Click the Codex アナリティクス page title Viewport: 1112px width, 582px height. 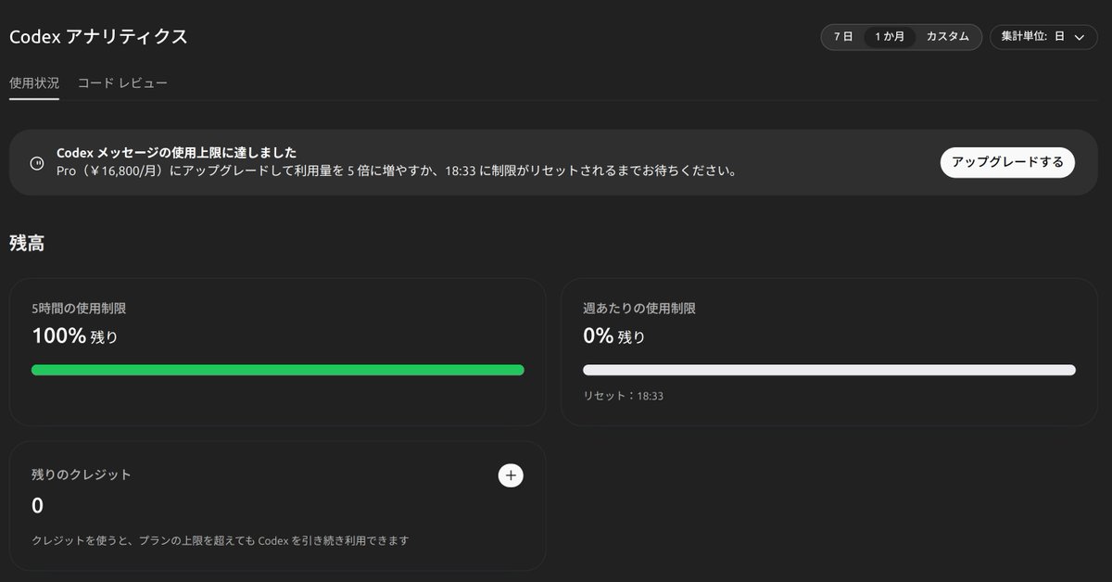click(98, 37)
